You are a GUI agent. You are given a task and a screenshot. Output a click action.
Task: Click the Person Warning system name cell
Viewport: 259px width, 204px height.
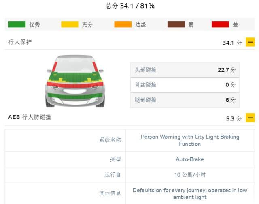(190, 140)
